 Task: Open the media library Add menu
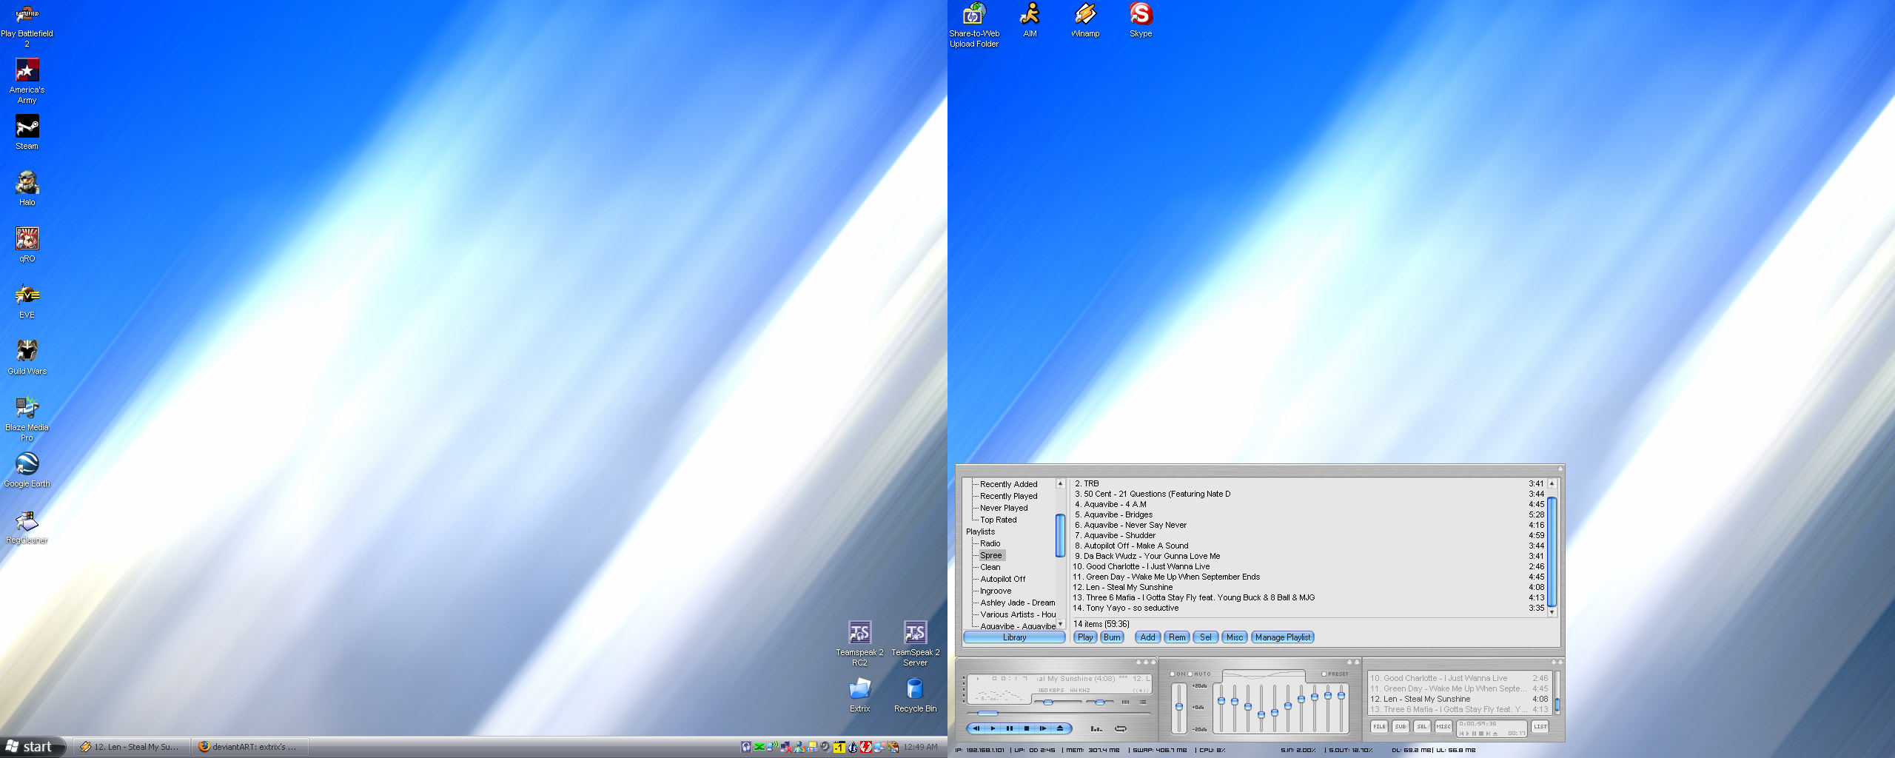[1147, 637]
